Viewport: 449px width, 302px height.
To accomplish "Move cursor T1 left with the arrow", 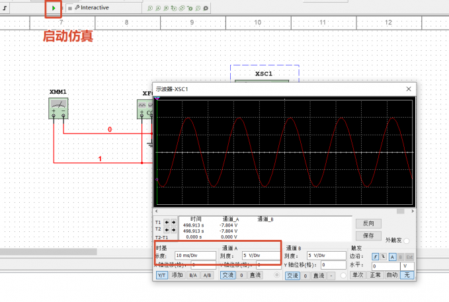I will coord(167,222).
